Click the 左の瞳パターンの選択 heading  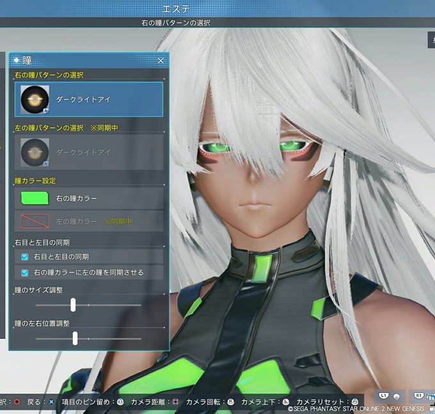(49, 128)
